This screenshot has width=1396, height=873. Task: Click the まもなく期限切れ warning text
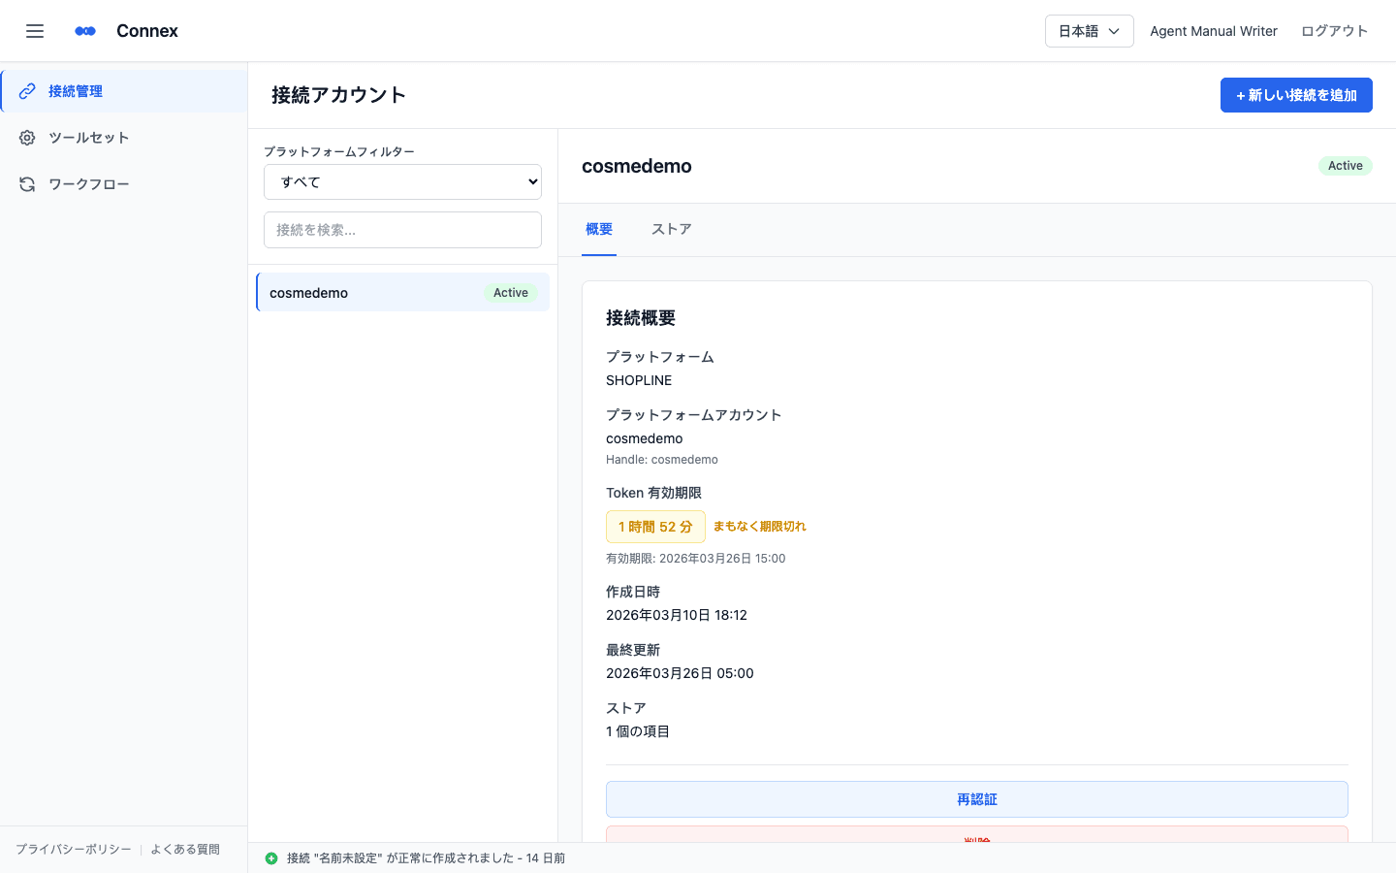(x=760, y=527)
